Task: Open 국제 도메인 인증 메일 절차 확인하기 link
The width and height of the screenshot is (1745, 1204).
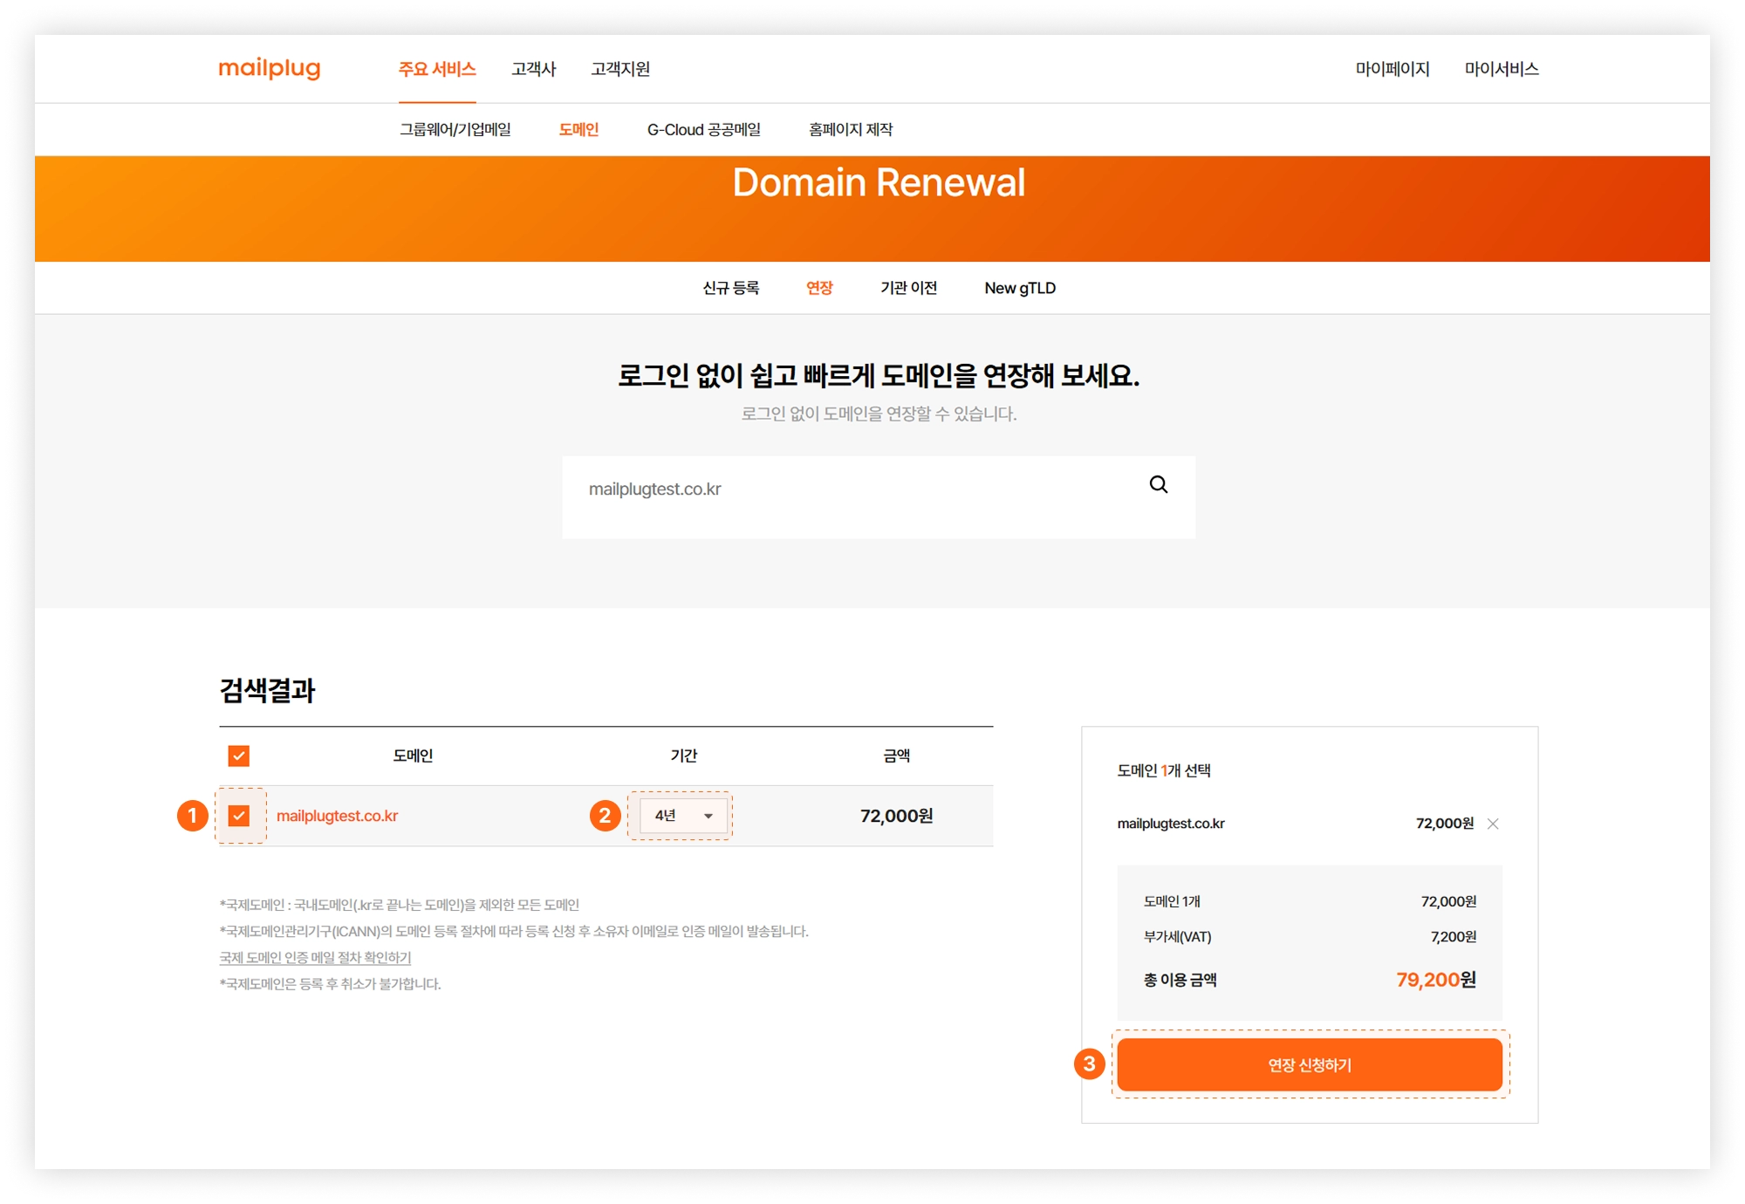Action: coord(315,957)
